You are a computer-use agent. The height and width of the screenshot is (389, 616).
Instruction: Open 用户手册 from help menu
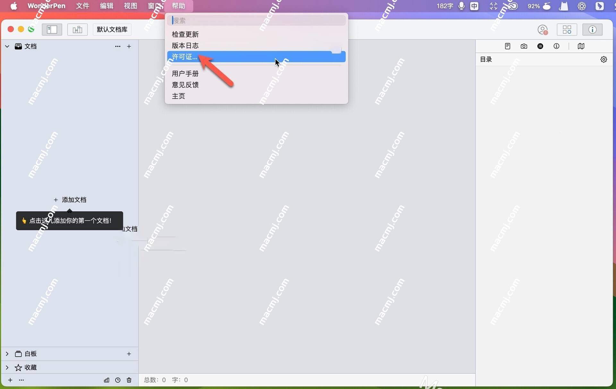click(x=256, y=74)
